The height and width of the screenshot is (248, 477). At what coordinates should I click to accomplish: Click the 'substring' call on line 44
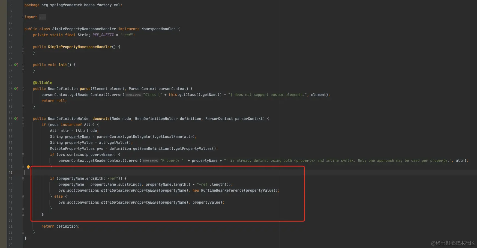(x=128, y=184)
